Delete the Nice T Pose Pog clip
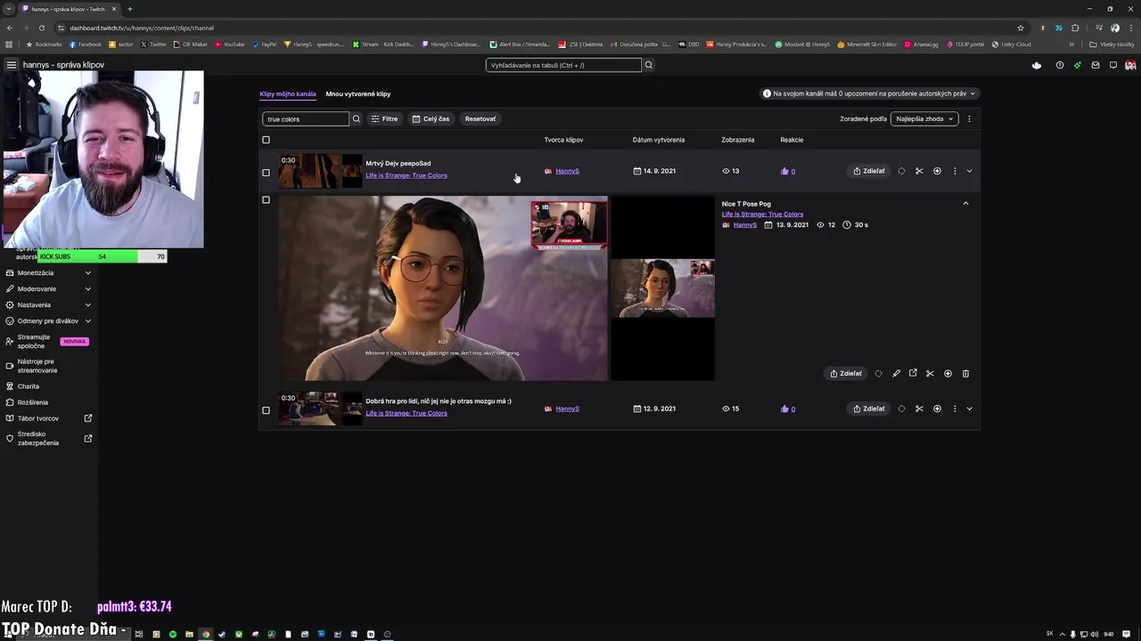1141x641 pixels. (x=965, y=374)
